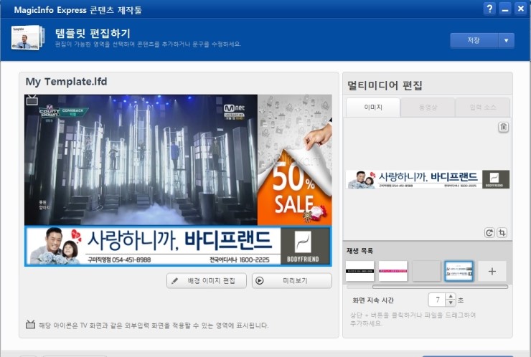Crop the image with crop icon
Screen dimensions: 531x357
(502, 233)
